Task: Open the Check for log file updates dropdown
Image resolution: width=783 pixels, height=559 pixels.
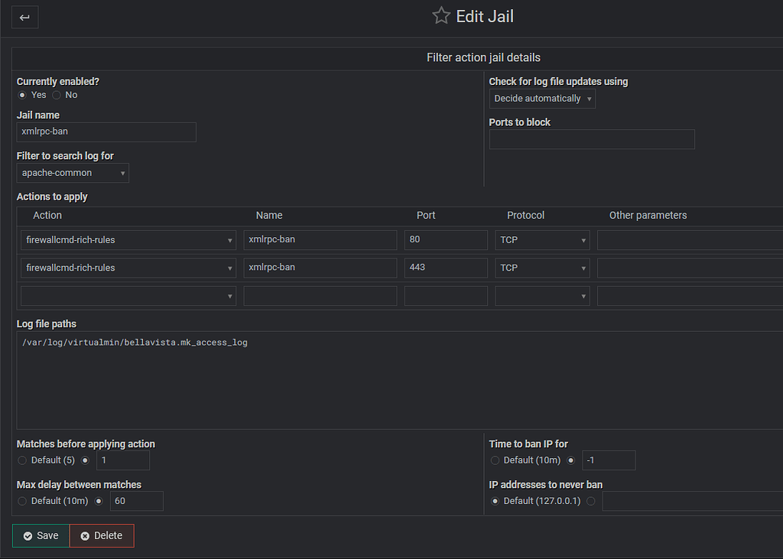Action: point(542,99)
